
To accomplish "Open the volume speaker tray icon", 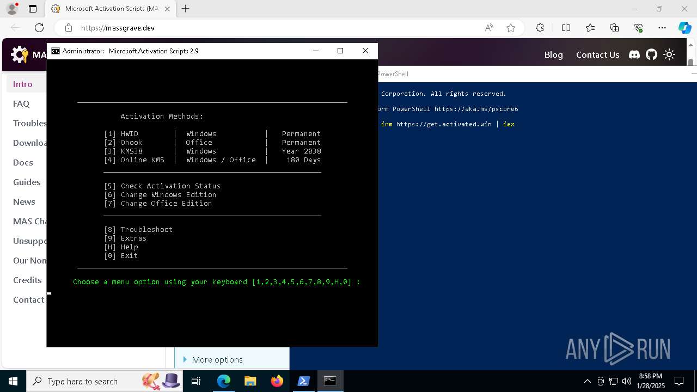I will pos(627,381).
